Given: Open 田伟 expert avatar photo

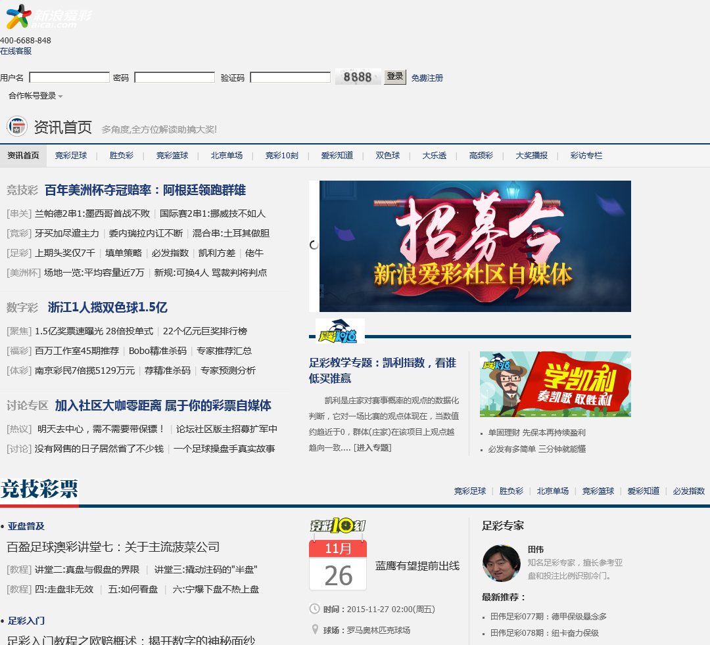Looking at the screenshot, I should pyautogui.click(x=501, y=563).
